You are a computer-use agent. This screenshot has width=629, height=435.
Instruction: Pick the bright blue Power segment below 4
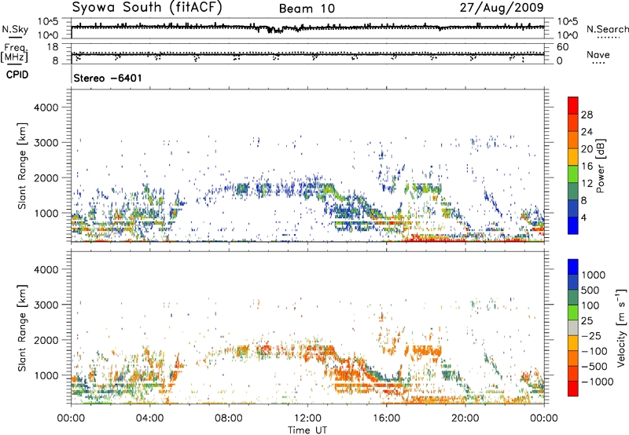tap(573, 225)
